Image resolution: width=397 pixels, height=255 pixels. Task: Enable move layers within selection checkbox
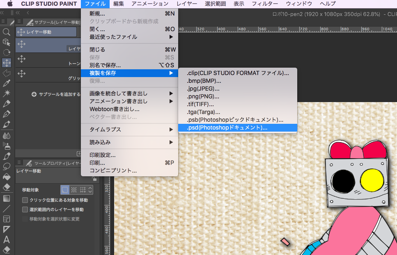25,209
